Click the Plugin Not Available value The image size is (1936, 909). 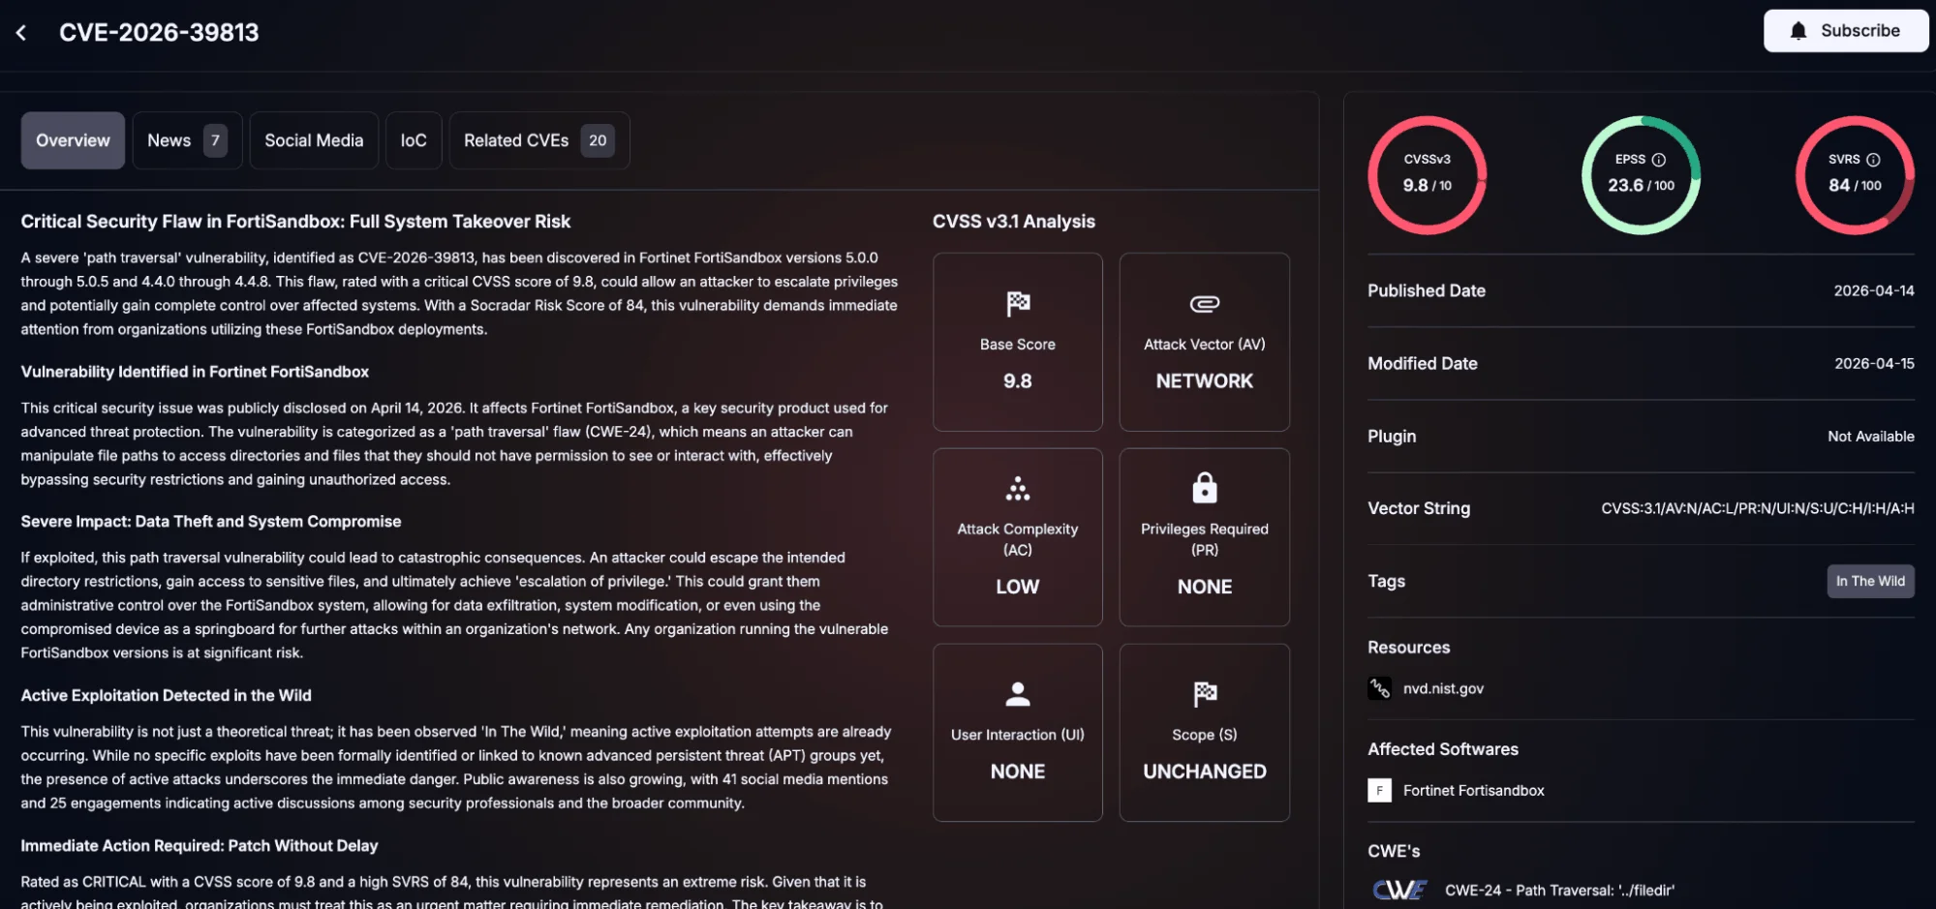1870,436
